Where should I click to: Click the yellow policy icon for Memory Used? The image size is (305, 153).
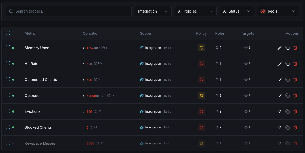(201, 48)
